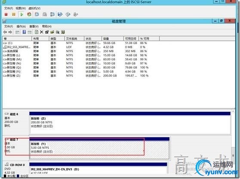Viewport: 240px width, 179px height.
Task: Click the green power on play icon
Action: 22,15
